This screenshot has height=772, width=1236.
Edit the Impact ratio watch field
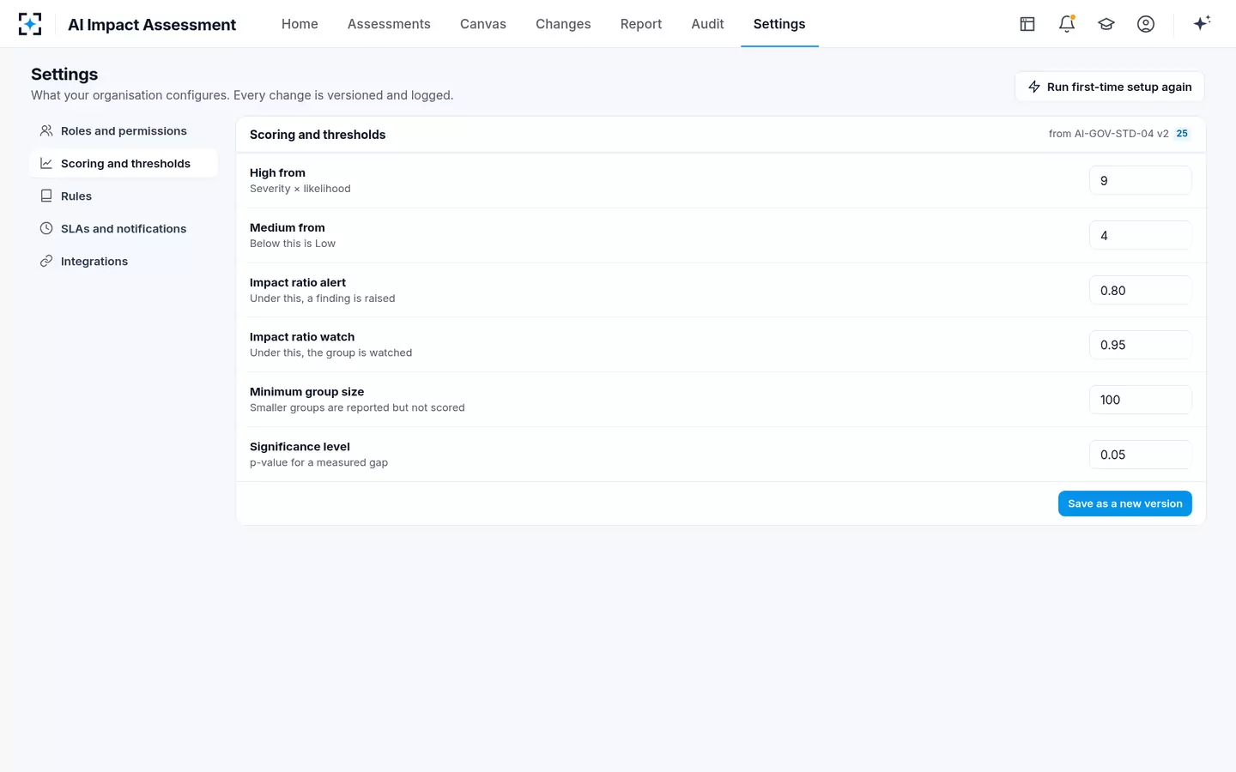[x=1140, y=345]
